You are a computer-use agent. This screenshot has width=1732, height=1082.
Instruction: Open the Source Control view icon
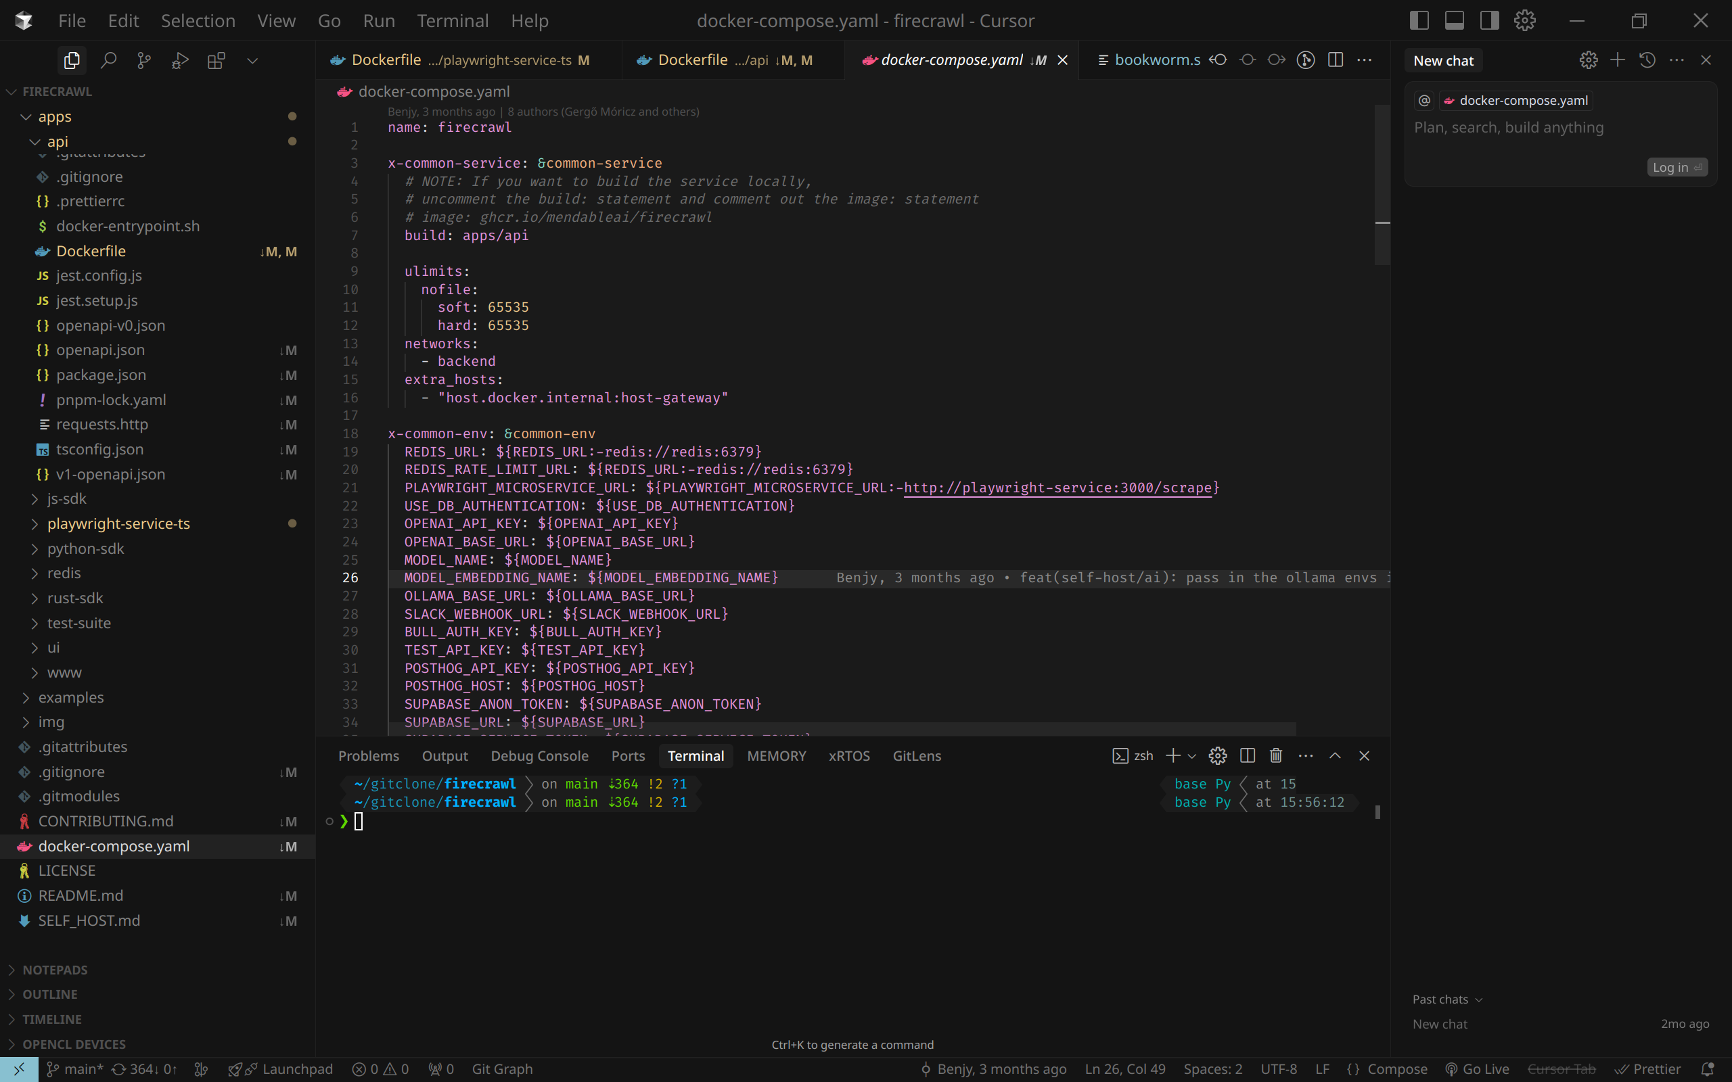point(144,60)
